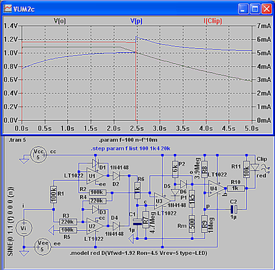Select resistor R9 1Meg

click(x=204, y=224)
